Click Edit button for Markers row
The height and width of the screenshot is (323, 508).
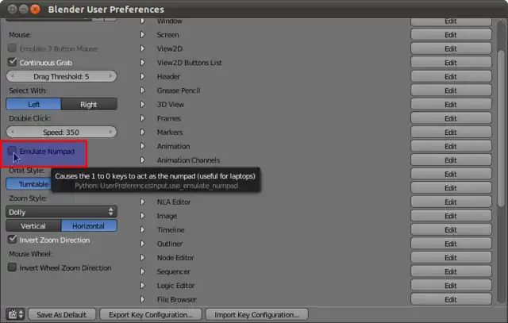[451, 133]
